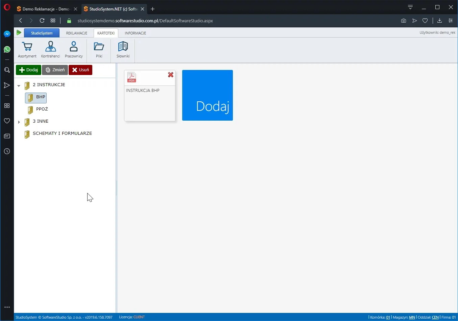Expand the 3 INNE tree node
The width and height of the screenshot is (458, 321).
tap(19, 122)
